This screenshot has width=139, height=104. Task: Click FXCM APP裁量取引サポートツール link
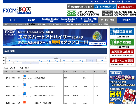click(x=81, y=24)
